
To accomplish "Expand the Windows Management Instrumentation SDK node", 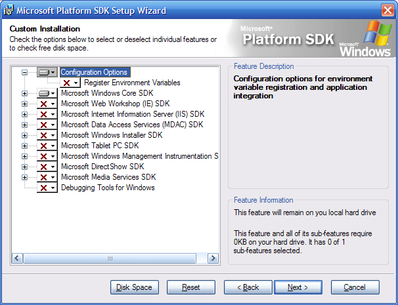I will [x=25, y=156].
